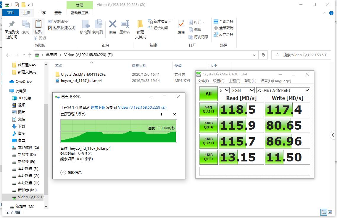Viewport: 337px width, 218px height.
Task: Click the Move to icon in the ribbon
Action: [x=85, y=27]
